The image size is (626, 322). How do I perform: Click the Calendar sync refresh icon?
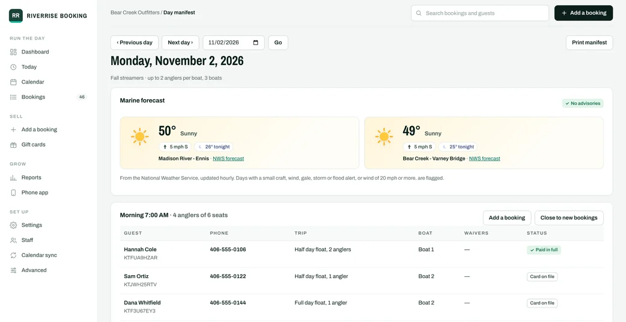coord(13,255)
